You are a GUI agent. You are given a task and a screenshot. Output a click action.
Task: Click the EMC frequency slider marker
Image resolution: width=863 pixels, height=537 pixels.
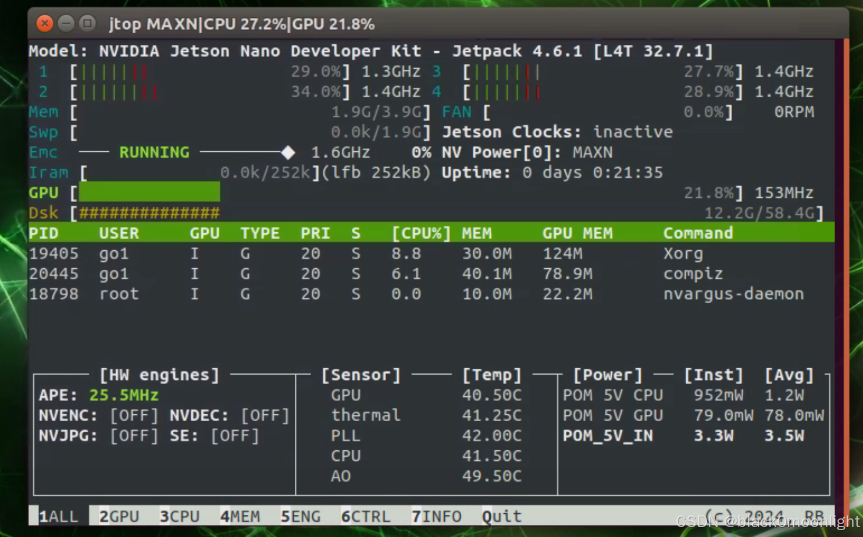[288, 152]
